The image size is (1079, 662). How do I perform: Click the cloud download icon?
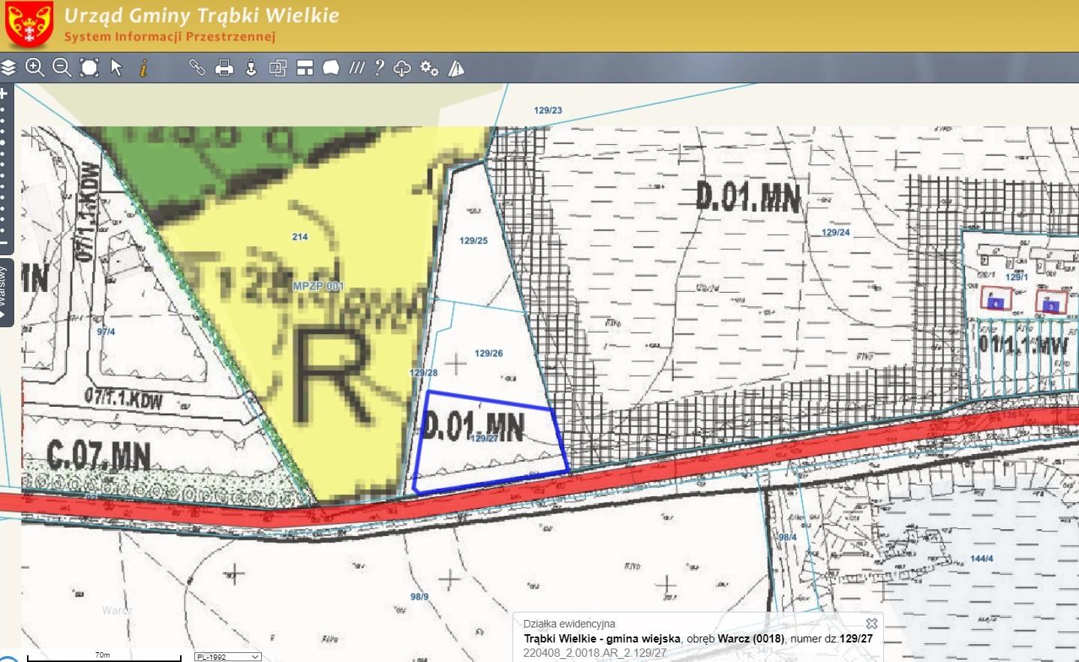402,68
